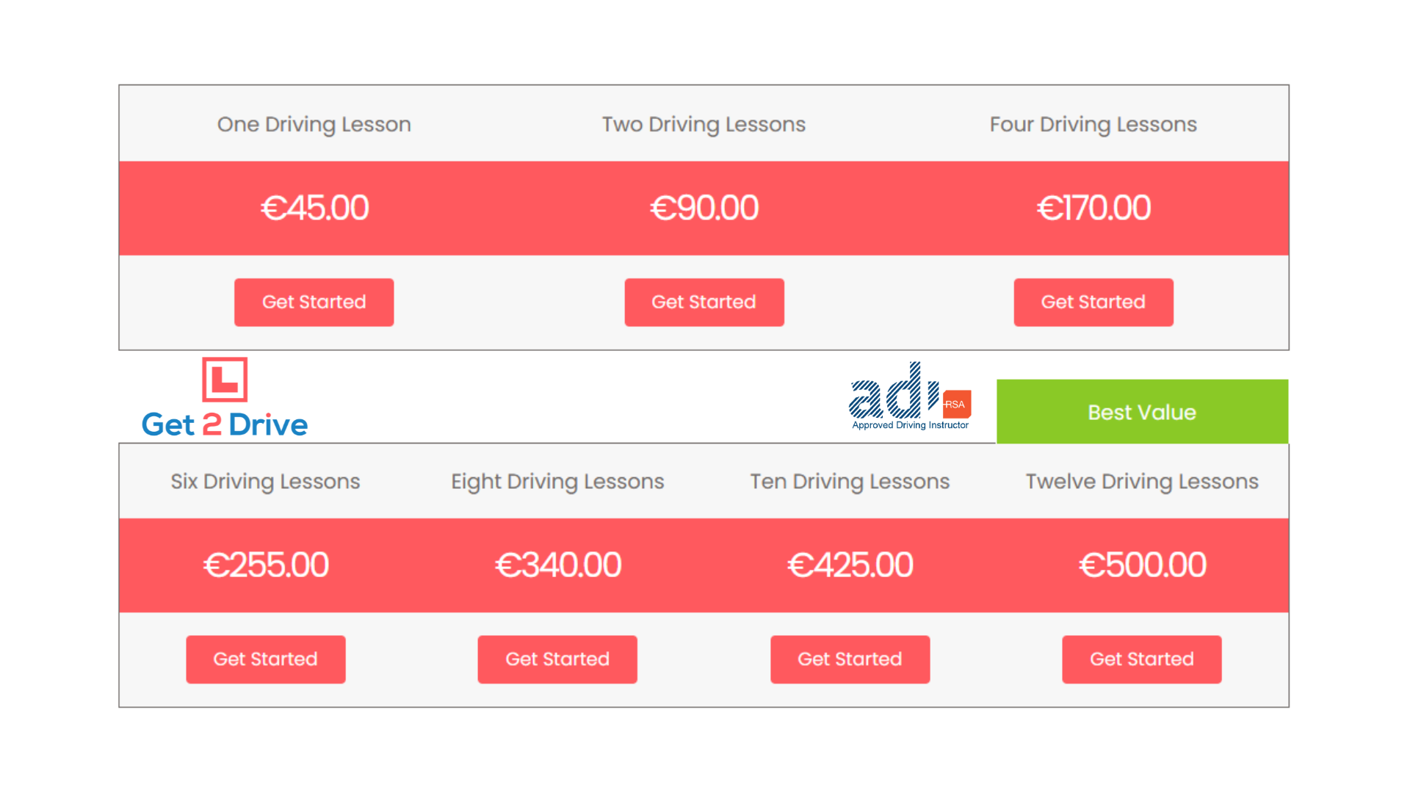This screenshot has height=793, width=1410.
Task: Click Get Started under Four Driving Lessons
Action: pyautogui.click(x=1093, y=302)
